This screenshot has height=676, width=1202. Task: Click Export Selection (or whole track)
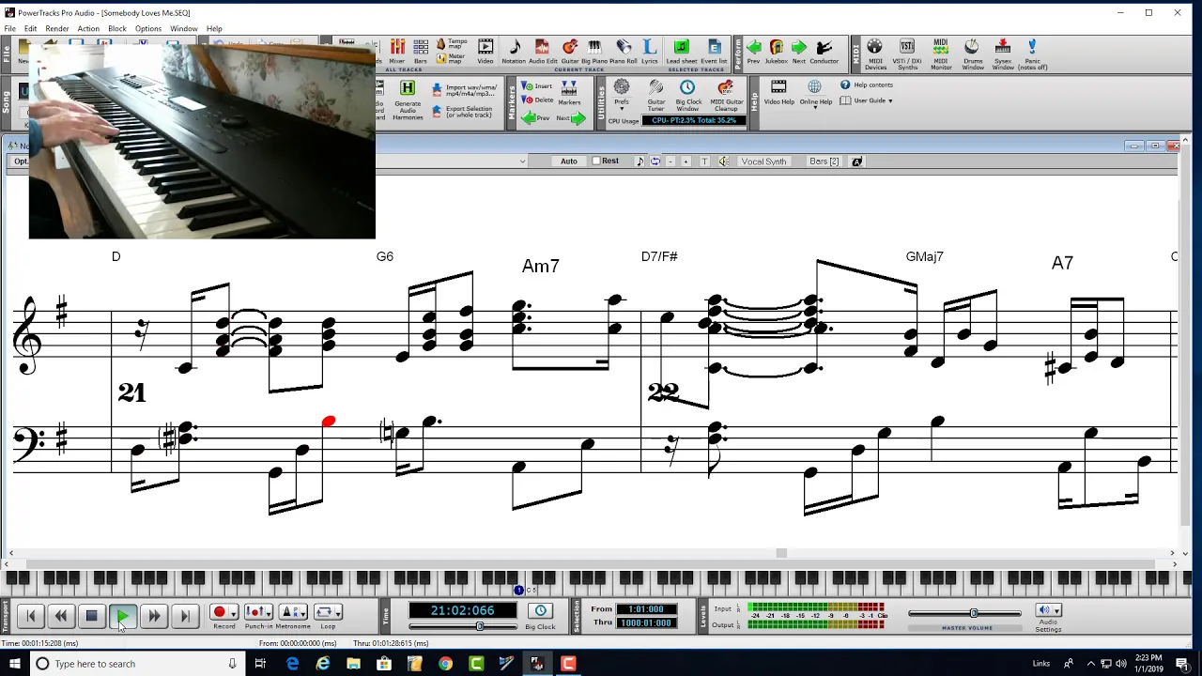463,112
